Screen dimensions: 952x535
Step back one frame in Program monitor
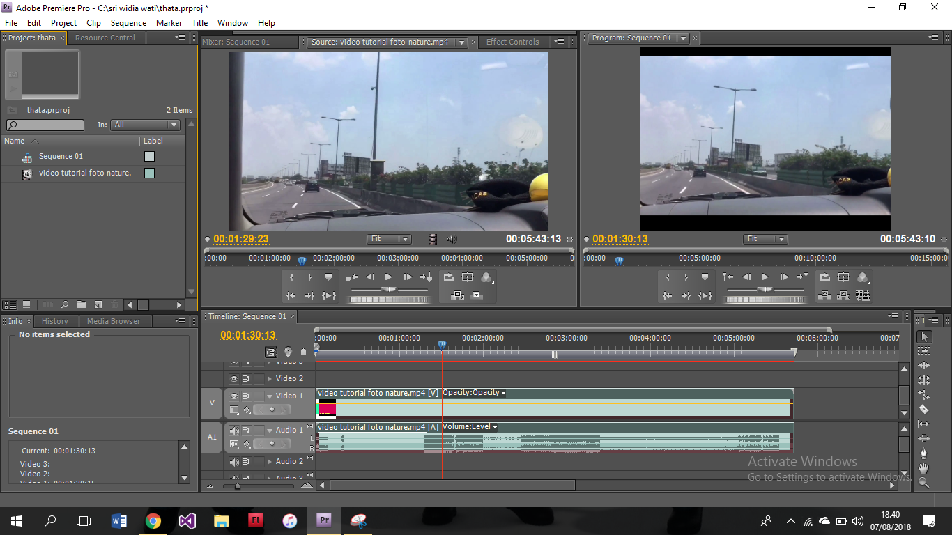point(746,277)
